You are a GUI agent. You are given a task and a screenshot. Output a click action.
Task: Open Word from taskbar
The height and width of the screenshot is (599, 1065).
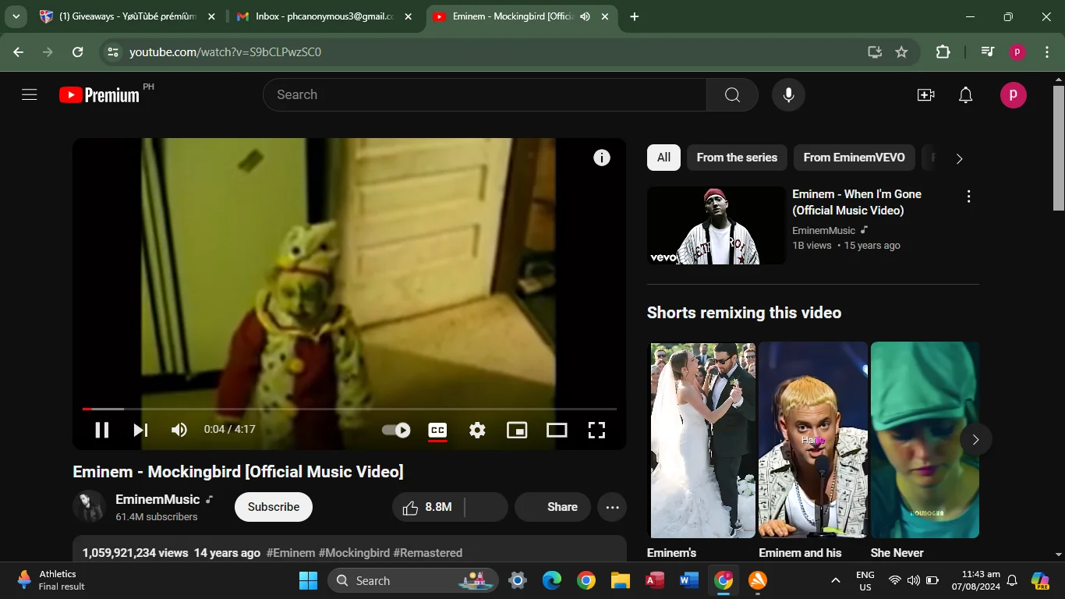click(689, 580)
